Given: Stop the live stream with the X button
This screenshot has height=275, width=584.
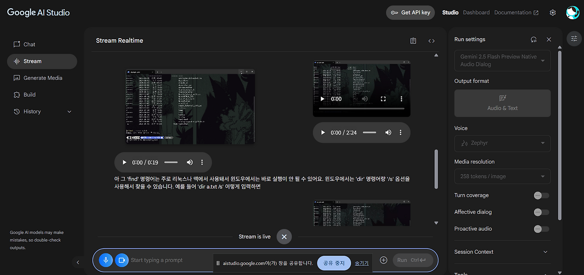Looking at the screenshot, I should coord(284,237).
